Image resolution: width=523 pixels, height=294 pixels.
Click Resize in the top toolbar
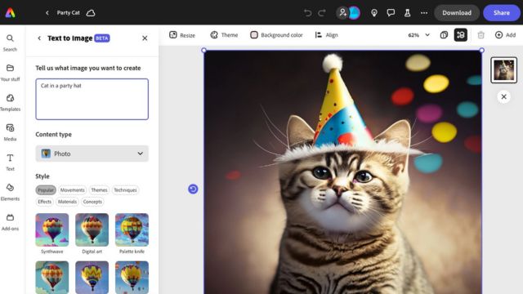[x=182, y=35]
